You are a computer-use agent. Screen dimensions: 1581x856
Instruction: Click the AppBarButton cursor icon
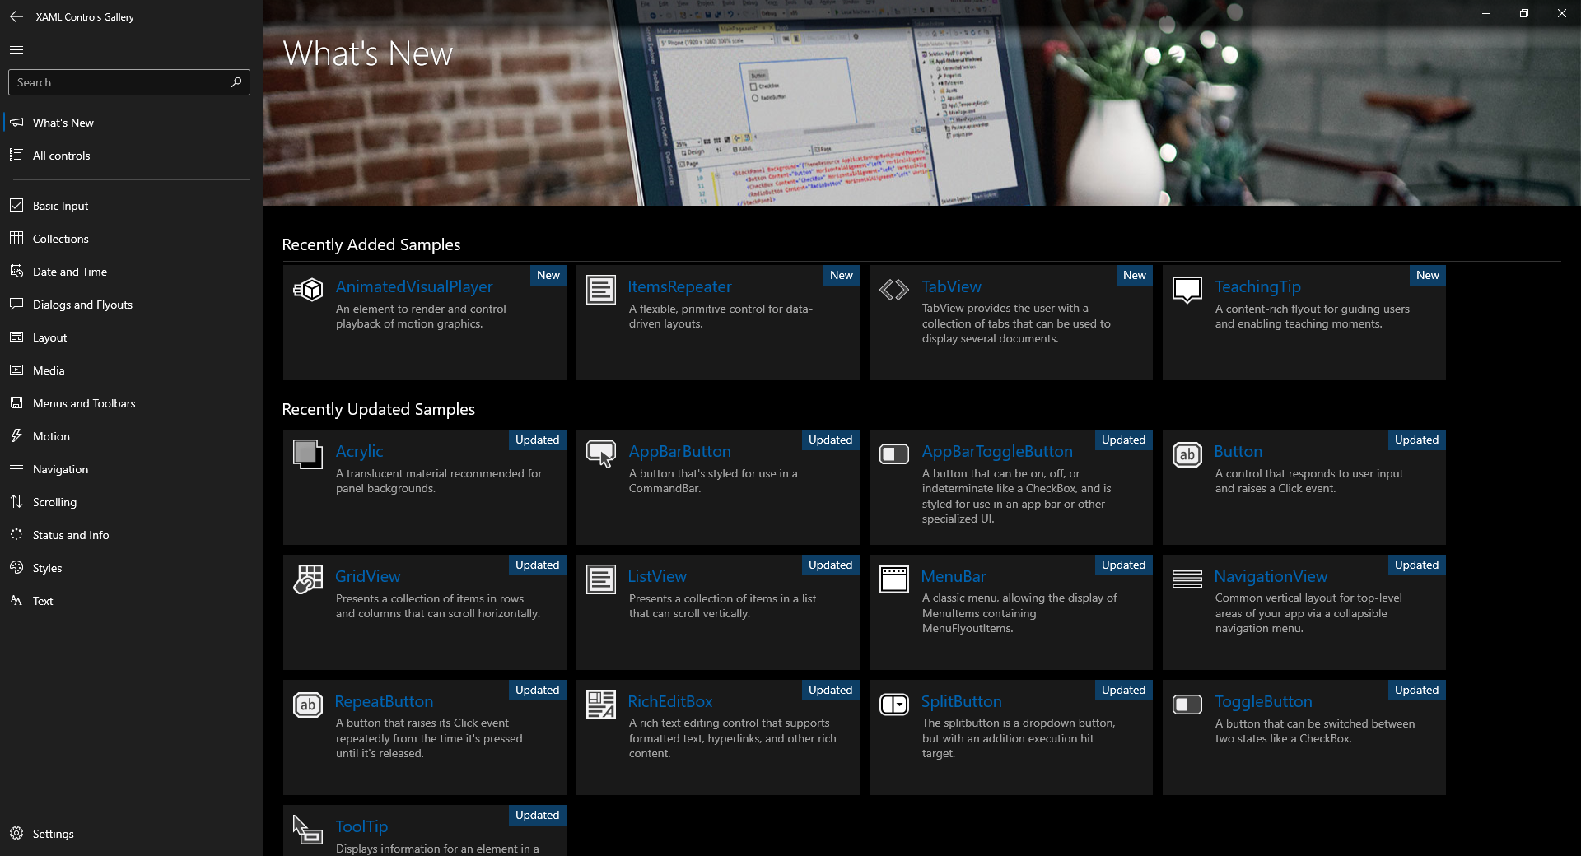coord(601,454)
